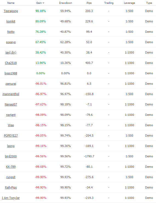
Task: Select Nanasi07 name link
Action: click(11, 104)
